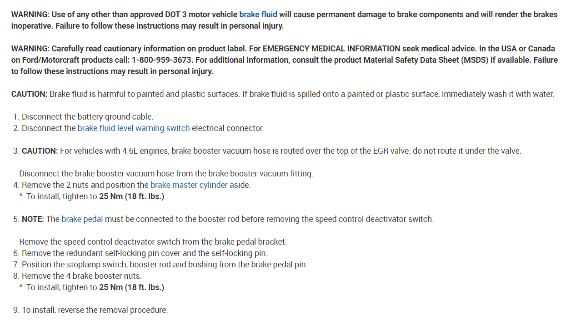The width and height of the screenshot is (581, 326).
Task: Click step 8, remove the 4 brake booster nuts
Action: [x=81, y=276]
